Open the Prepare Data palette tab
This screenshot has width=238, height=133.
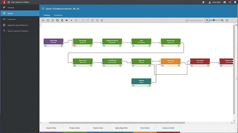pos(75,128)
